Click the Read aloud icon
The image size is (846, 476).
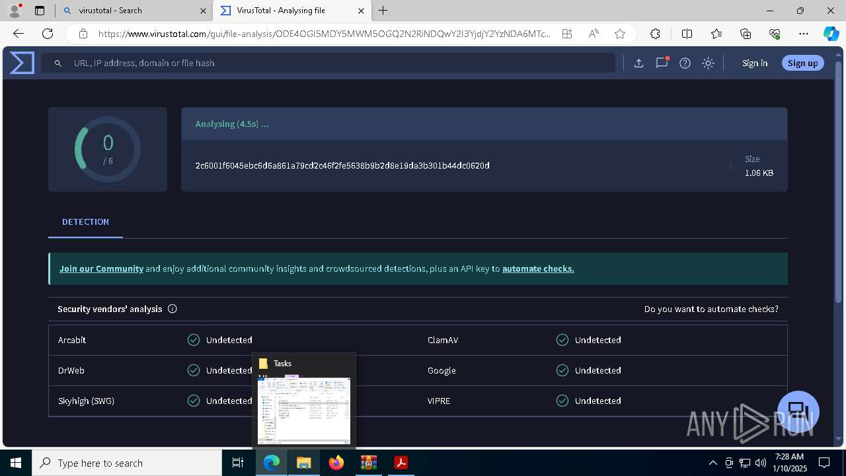594,34
